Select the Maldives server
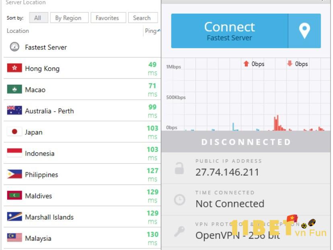The width and height of the screenshot is (333, 250). [x=82, y=195]
